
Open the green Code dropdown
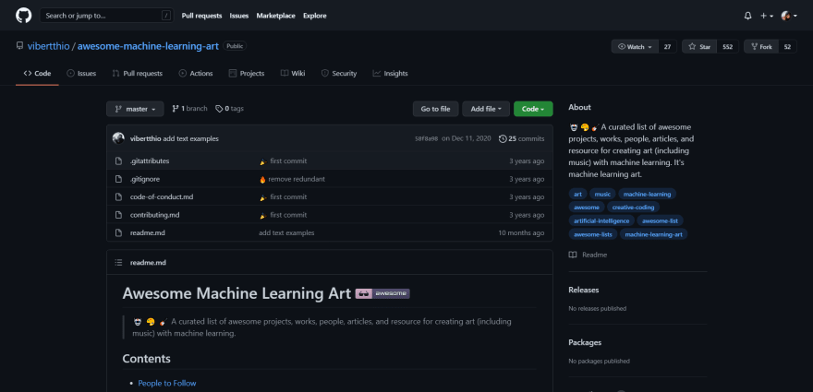[x=533, y=109]
